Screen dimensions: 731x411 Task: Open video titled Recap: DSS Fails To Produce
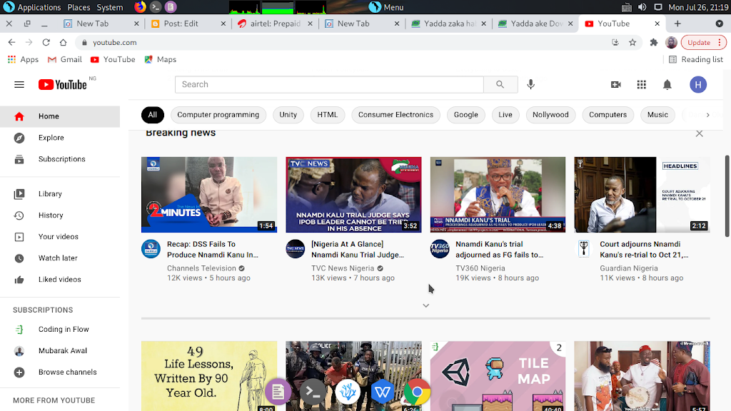tap(213, 249)
